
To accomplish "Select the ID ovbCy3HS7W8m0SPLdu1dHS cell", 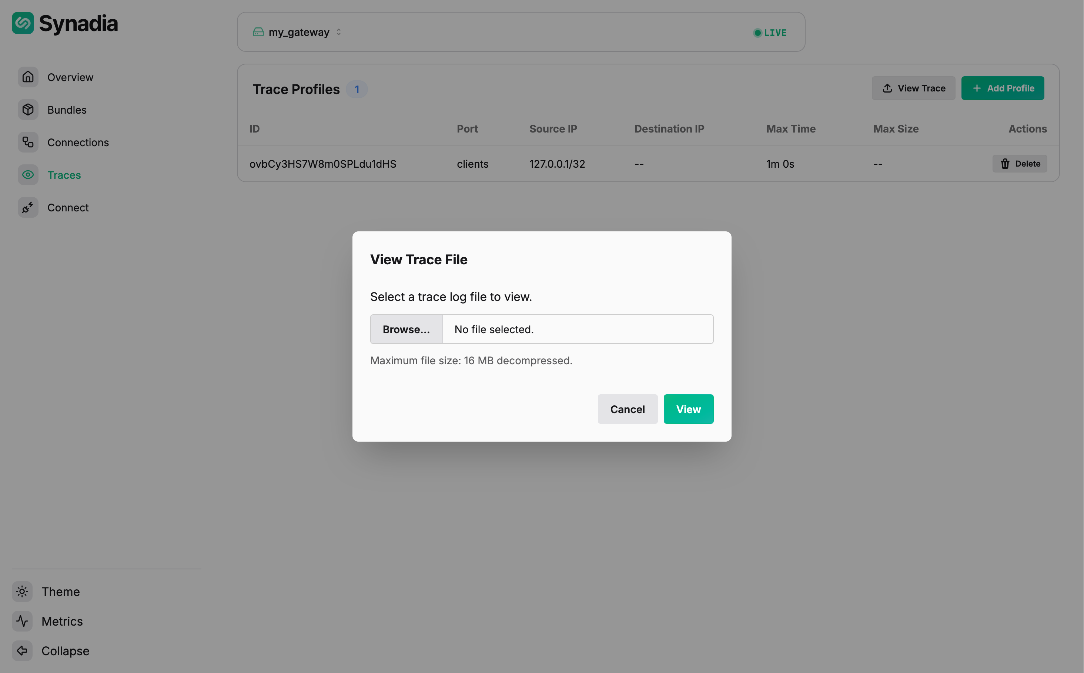I will [323, 164].
